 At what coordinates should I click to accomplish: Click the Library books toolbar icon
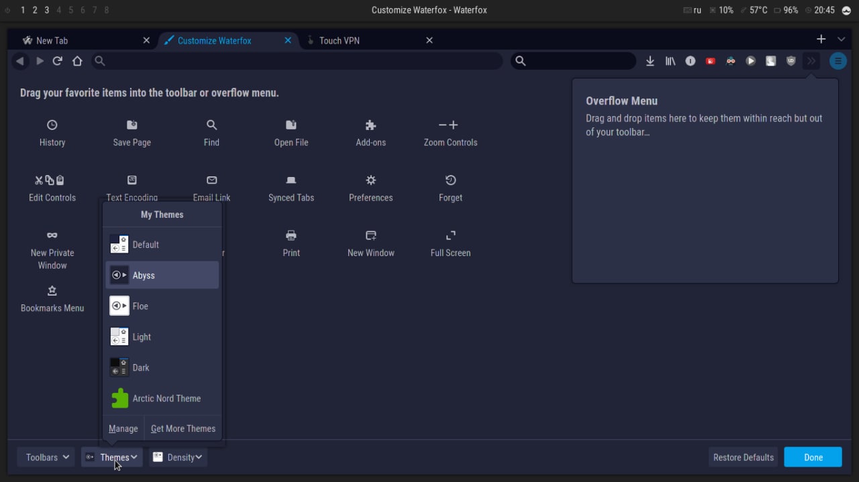(x=670, y=61)
